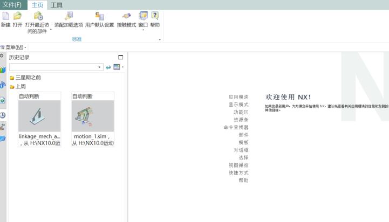Switch to the Home (主页) tab

point(37,5)
